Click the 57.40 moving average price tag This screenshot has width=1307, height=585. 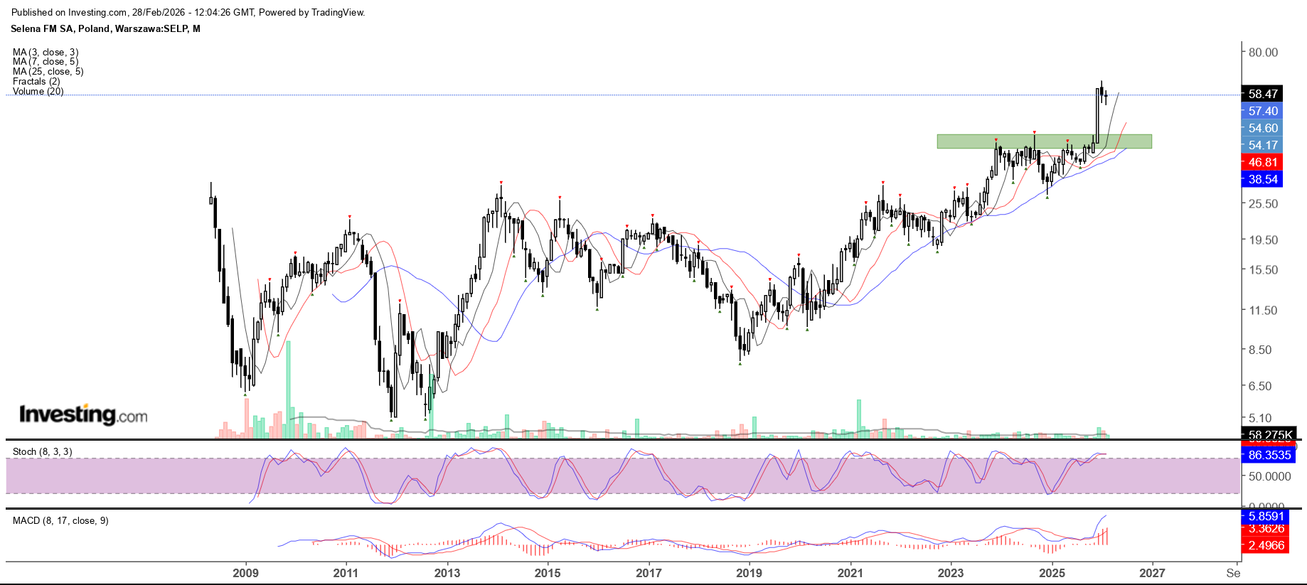(x=1263, y=111)
